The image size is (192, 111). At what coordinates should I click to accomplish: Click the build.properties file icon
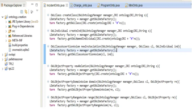tap(10, 45)
